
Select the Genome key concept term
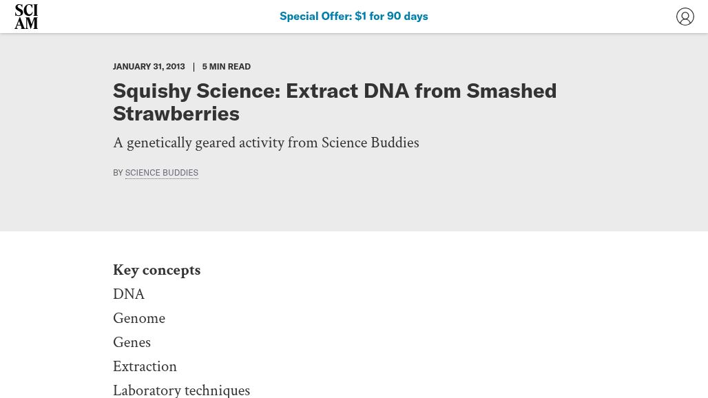click(139, 319)
